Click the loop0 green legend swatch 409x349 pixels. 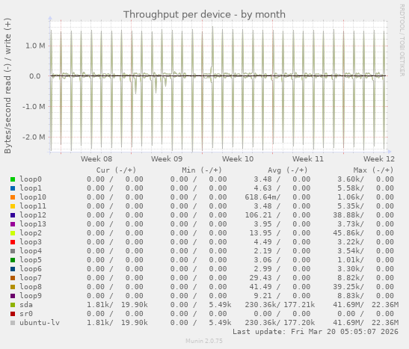[x=13, y=179]
